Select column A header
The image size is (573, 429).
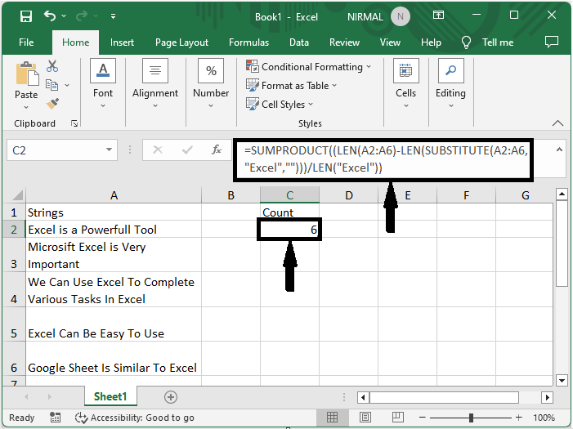point(114,195)
